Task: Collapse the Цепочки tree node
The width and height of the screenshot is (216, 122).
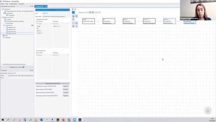Action: pyautogui.click(x=4, y=25)
